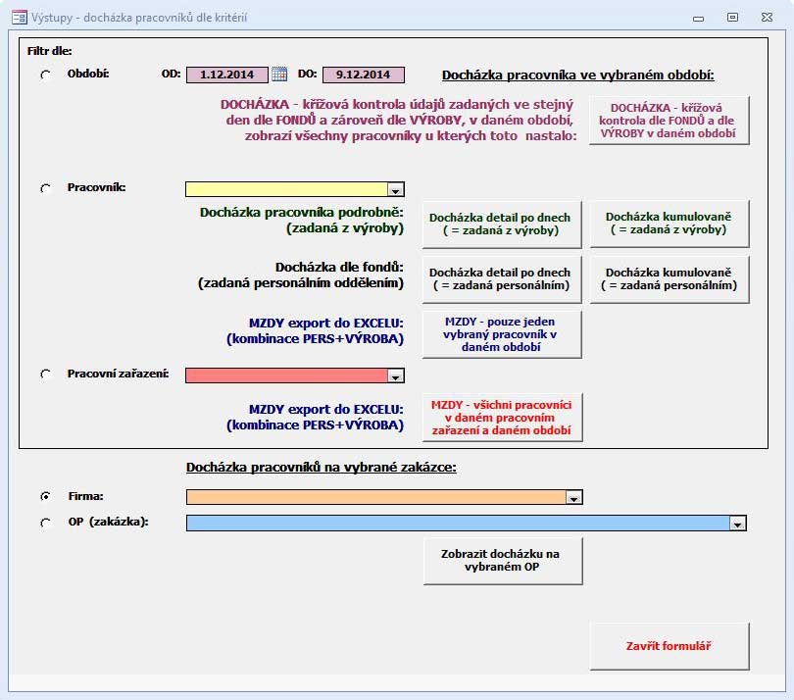Click the OD date field 1.12.2014
794x700 pixels.
coord(226,75)
